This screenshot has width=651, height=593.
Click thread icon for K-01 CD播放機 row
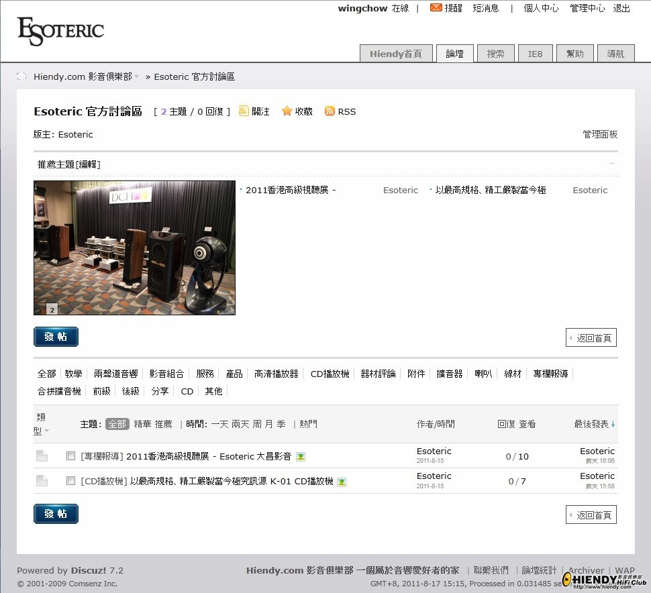(42, 480)
